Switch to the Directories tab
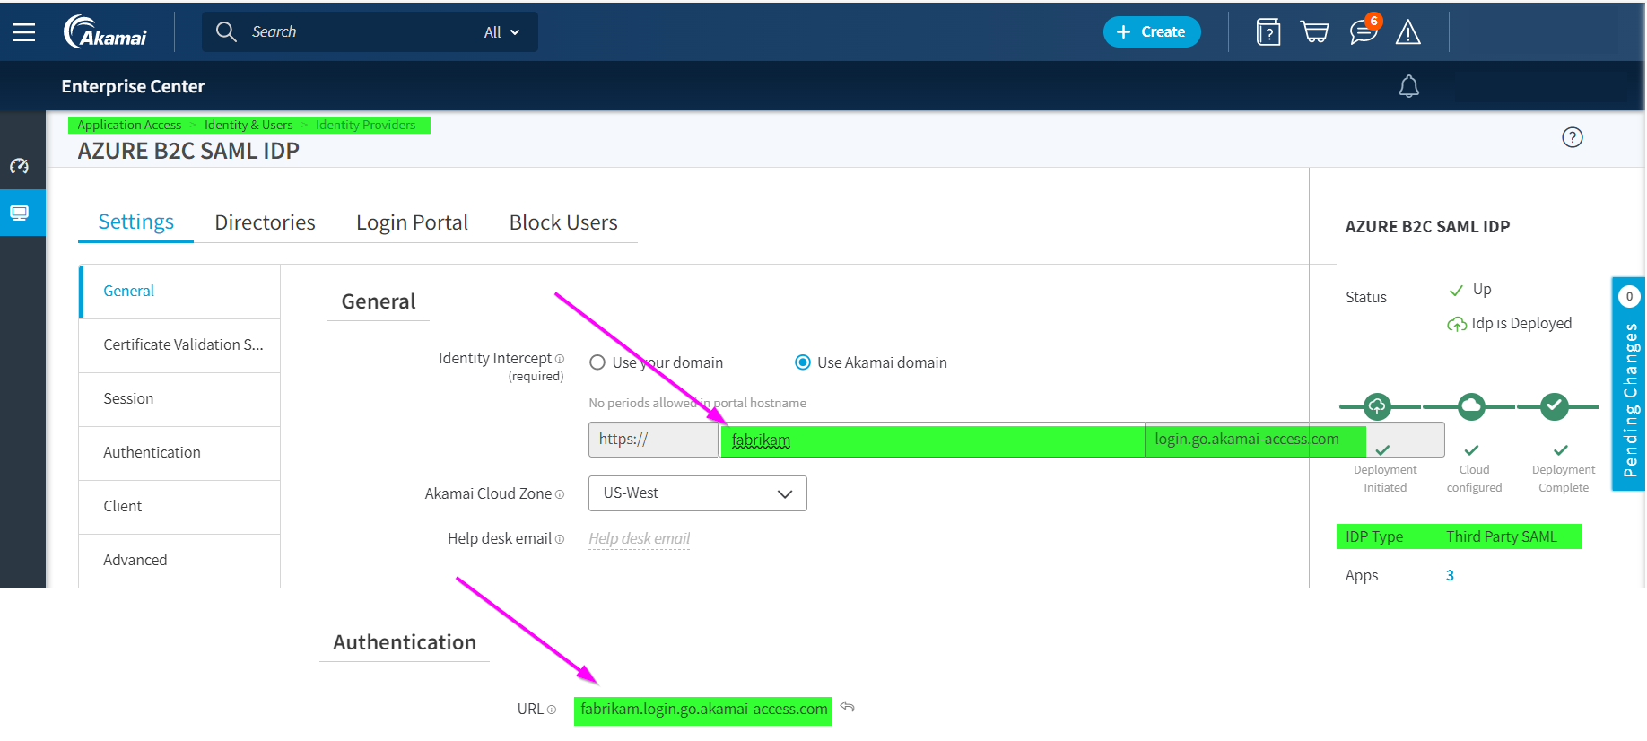The width and height of the screenshot is (1647, 741). click(x=266, y=222)
